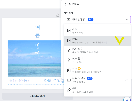Select the 여름 title text on canvas
Image resolution: width=132 pixels, height=101 pixels.
pyautogui.click(x=37, y=31)
